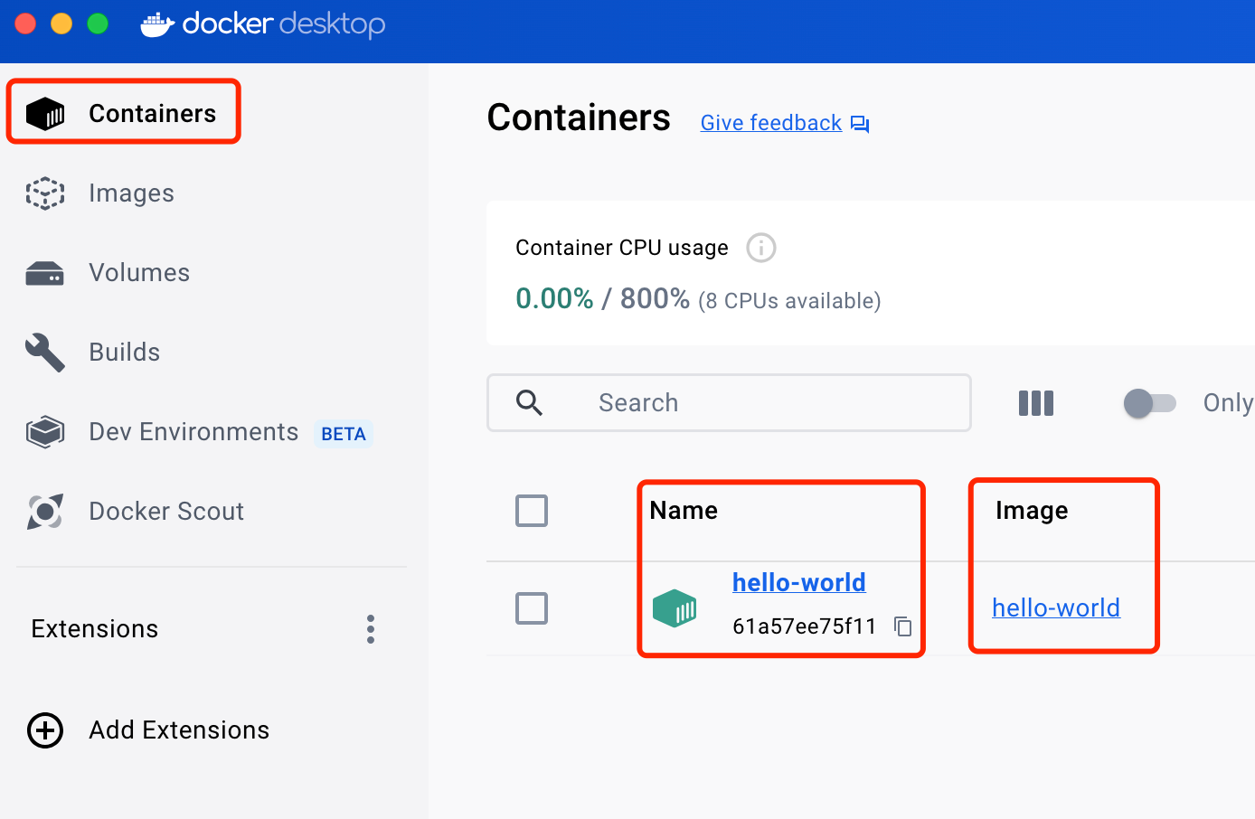Click the Images dashed-cube icon
1255x819 pixels.
coord(45,193)
